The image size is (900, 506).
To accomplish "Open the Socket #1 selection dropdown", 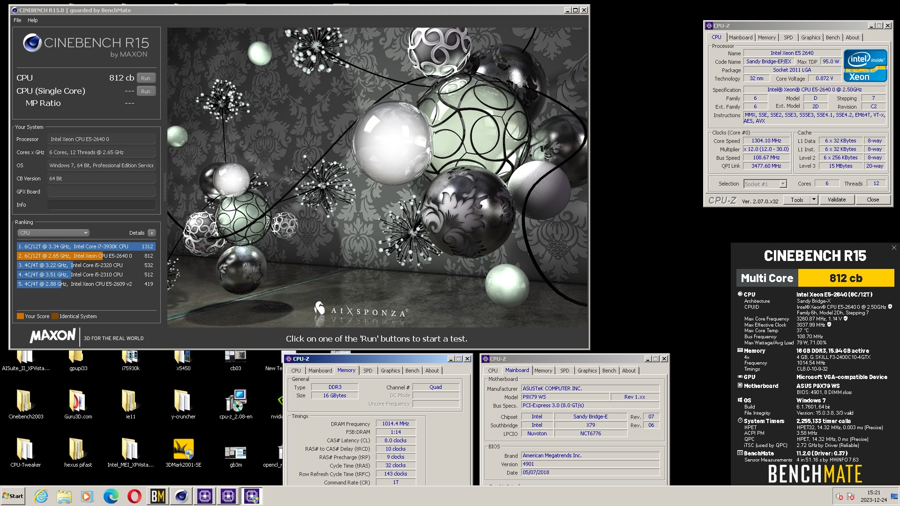I will pos(765,184).
